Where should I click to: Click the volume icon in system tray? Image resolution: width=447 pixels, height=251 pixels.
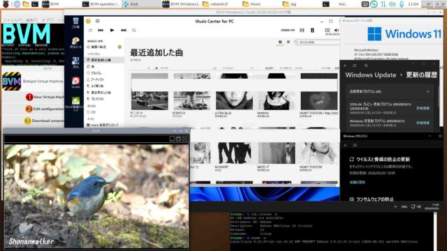[393, 4]
